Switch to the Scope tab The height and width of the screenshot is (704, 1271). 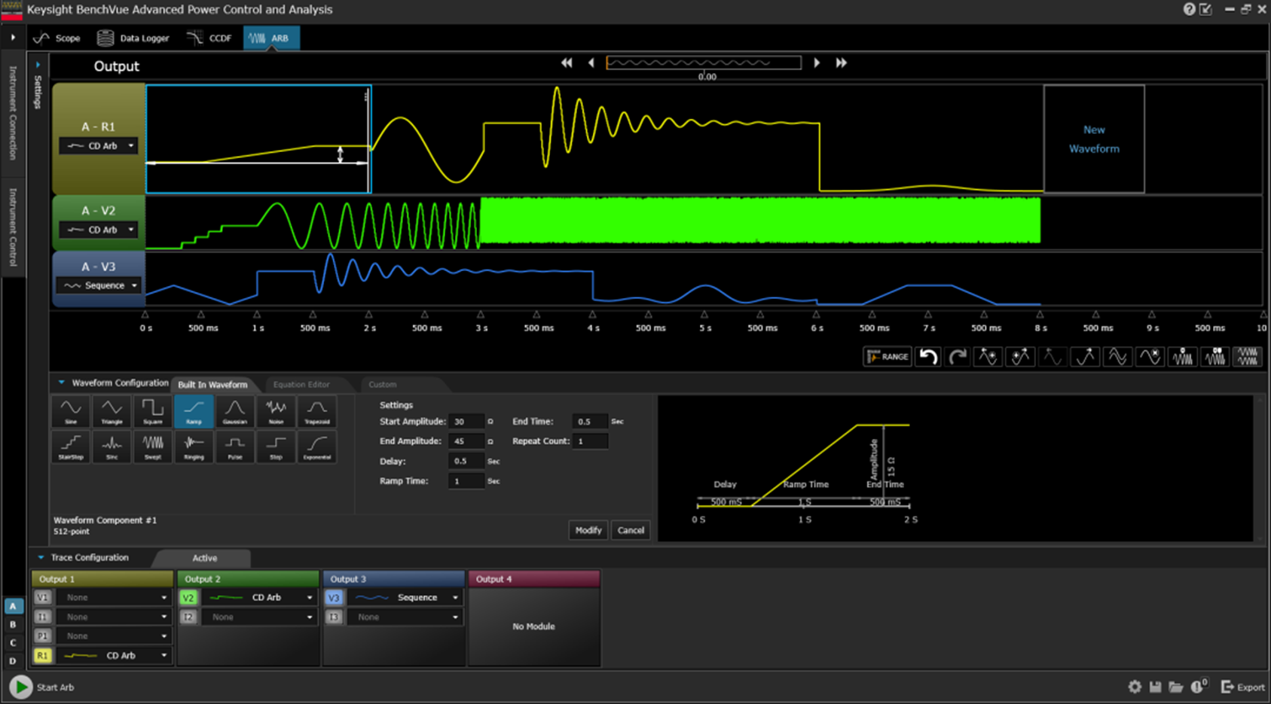57,38
